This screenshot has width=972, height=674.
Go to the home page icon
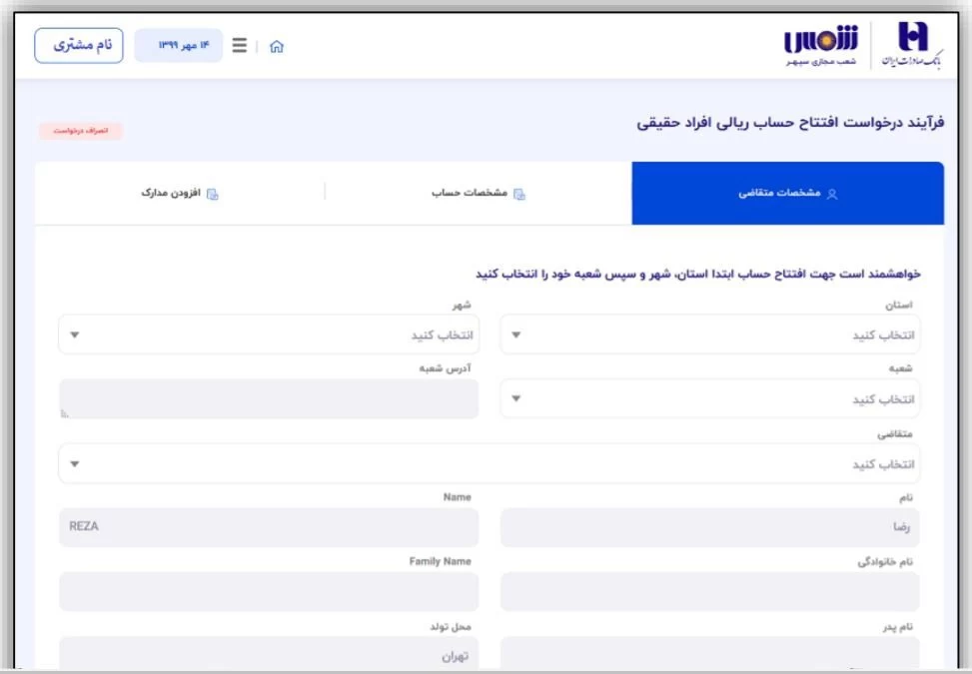pos(277,47)
